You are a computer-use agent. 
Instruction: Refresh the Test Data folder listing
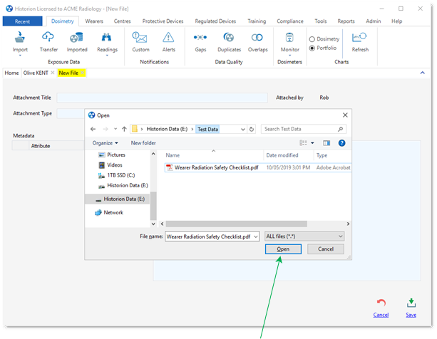[252, 129]
